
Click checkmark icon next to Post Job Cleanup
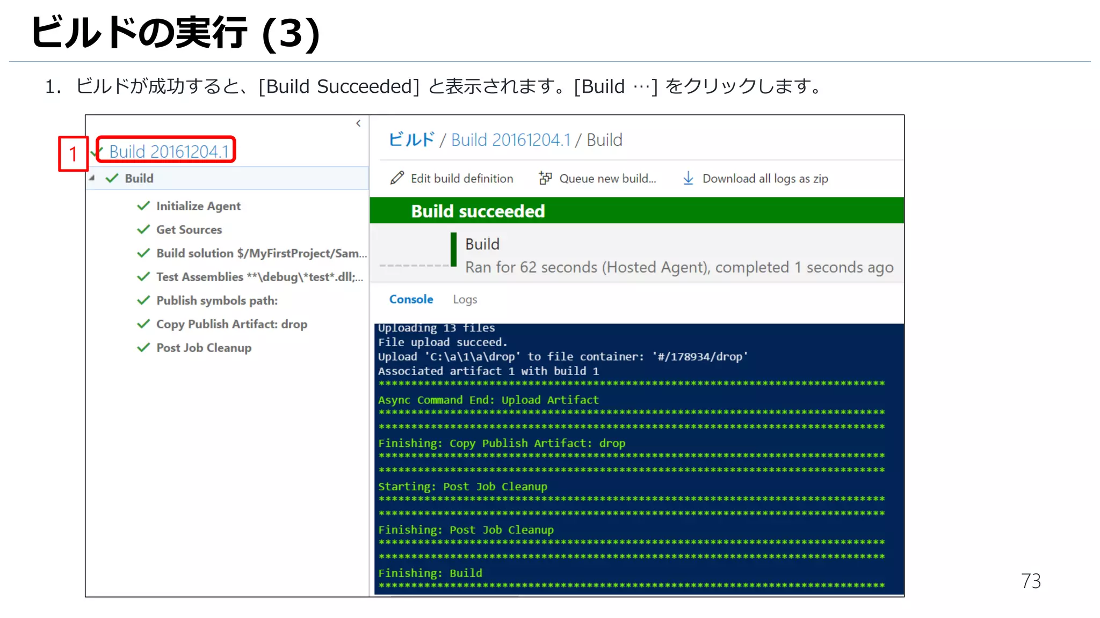(143, 348)
